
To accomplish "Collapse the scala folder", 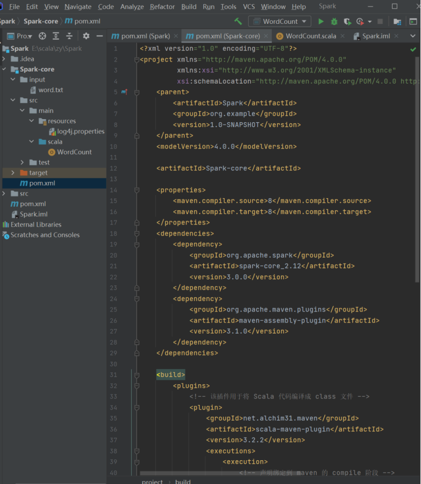I will coord(31,141).
